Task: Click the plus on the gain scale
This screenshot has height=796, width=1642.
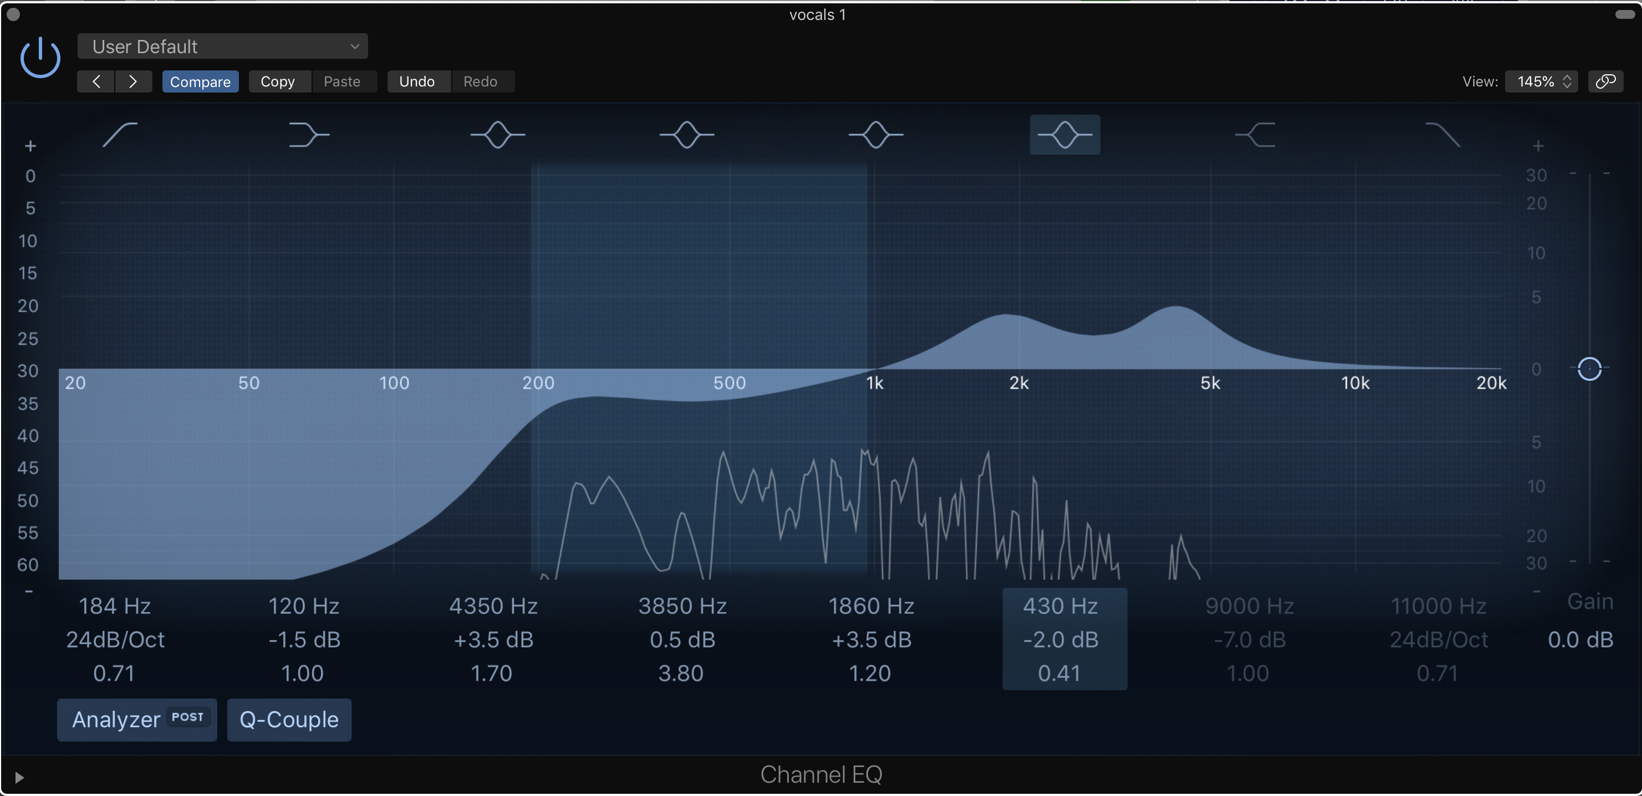Action: (x=1538, y=146)
